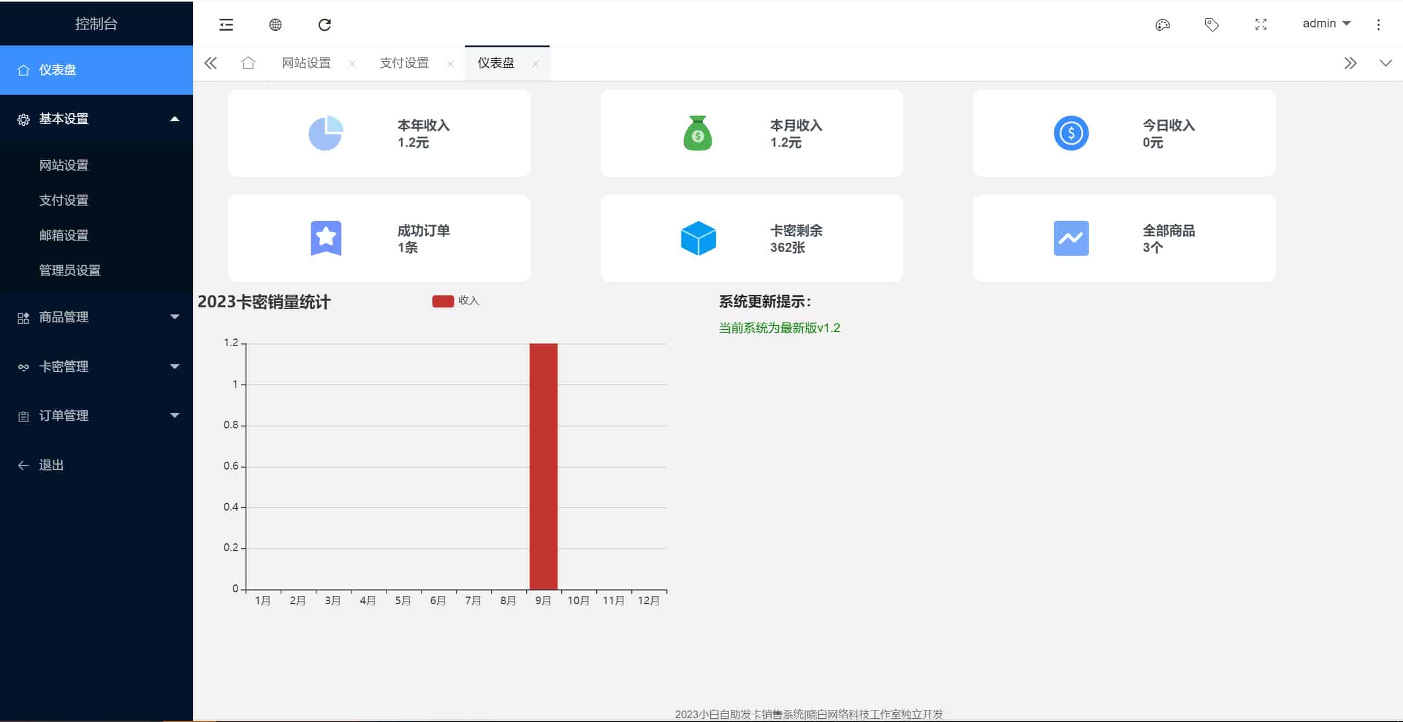Screen dimensions: 1403x722
Task: Open the globe website icon
Action: point(275,25)
